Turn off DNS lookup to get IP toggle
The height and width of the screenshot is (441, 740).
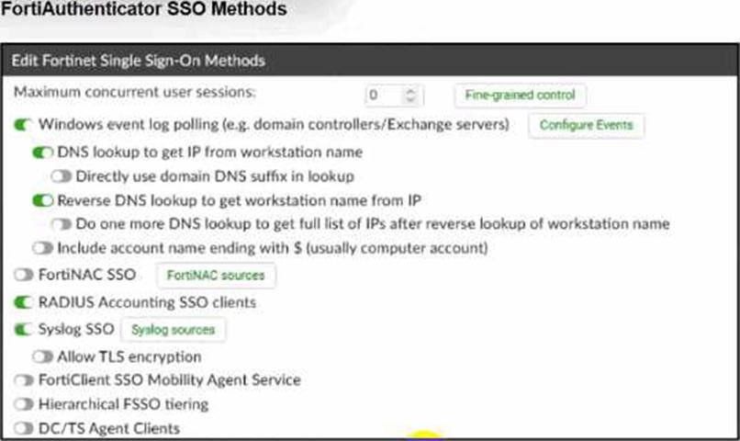(x=43, y=152)
